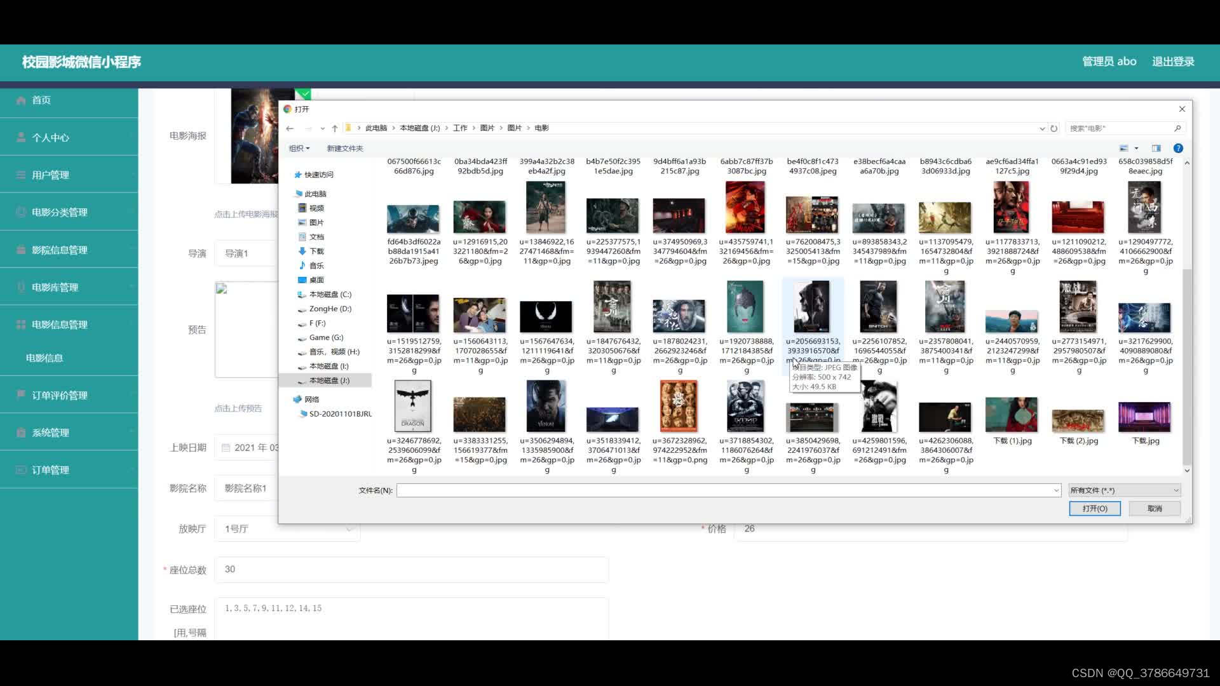Click the 退出登录 logout link
The height and width of the screenshot is (686, 1220).
click(x=1173, y=62)
